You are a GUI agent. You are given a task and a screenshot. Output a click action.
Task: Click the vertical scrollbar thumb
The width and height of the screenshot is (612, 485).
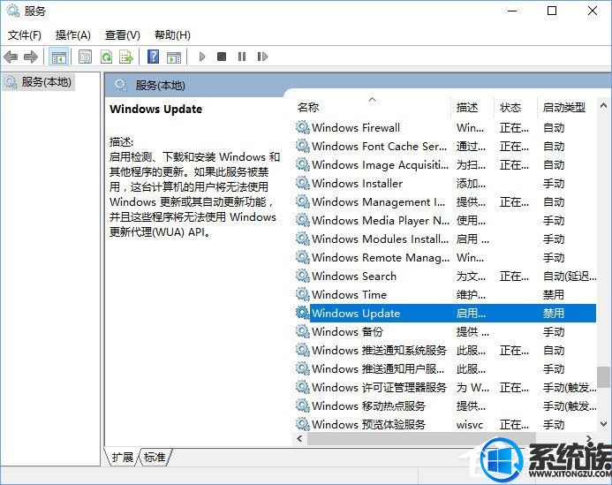603,377
